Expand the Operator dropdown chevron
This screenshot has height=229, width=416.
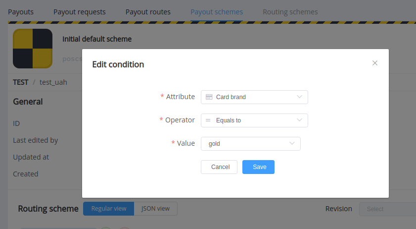pyautogui.click(x=299, y=120)
